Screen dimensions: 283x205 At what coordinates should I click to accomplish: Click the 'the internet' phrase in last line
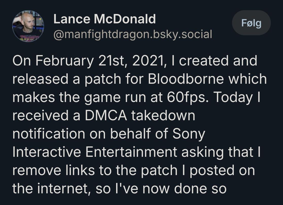point(51,189)
